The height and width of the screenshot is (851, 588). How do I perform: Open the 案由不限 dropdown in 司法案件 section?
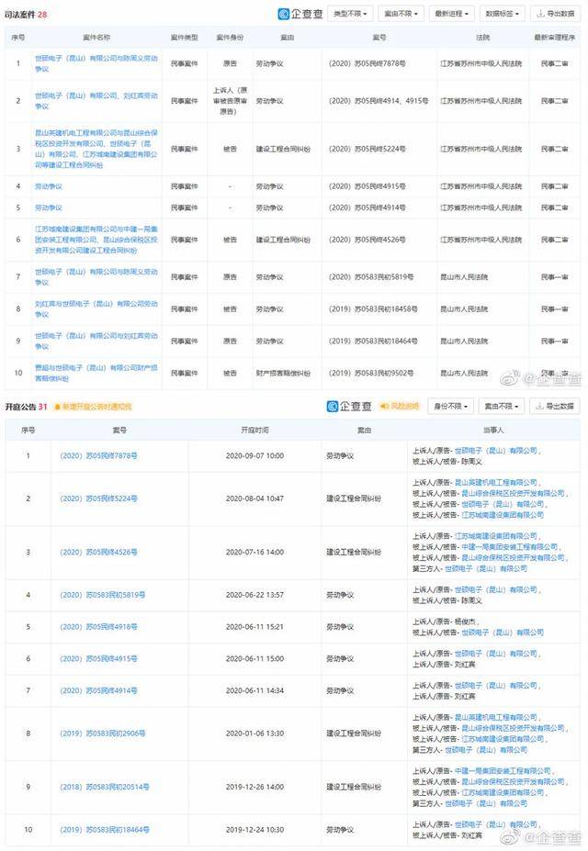(401, 14)
